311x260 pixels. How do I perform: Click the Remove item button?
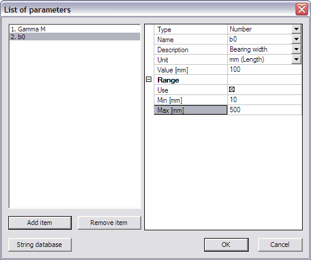(x=109, y=223)
